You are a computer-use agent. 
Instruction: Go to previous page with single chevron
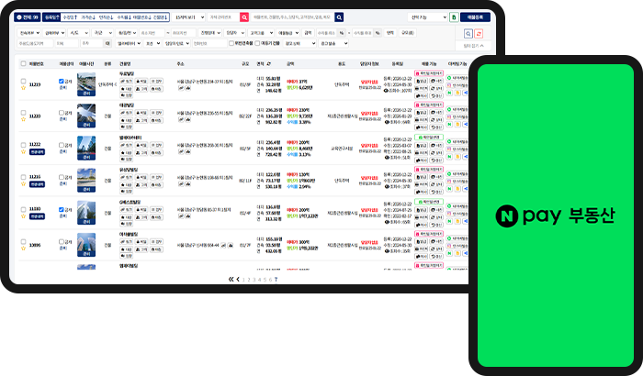coord(238,280)
